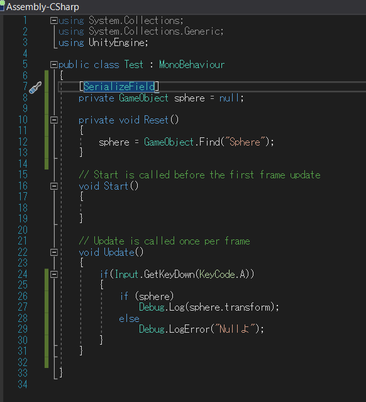Click the Update comment line

(x=164, y=241)
